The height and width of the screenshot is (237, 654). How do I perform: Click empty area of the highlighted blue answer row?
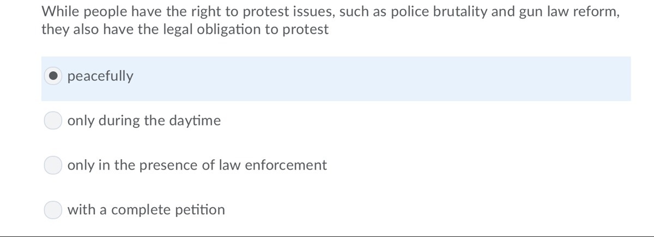[381, 78]
